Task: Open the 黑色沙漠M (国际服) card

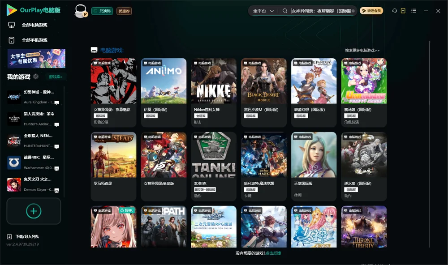Action: coord(264,93)
